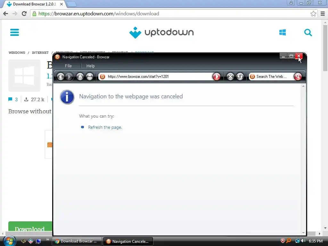
Task: Click the Browzar back navigation button
Action: click(x=61, y=77)
